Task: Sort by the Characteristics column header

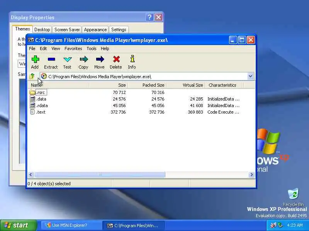Action: pyautogui.click(x=224, y=85)
